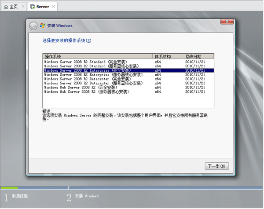Screen dimensions: 264x209
Task: Click the 安装 Windows dialog title
Action: [60, 26]
